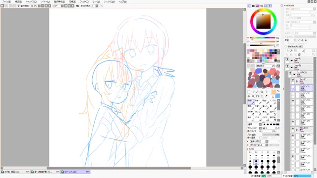Open the フィルタ(T) menu

[x=84, y=1]
